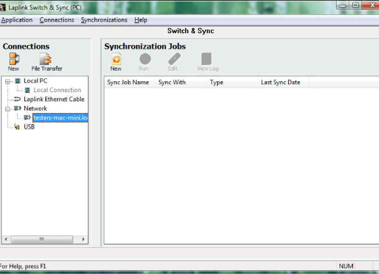The image size is (379, 274).
Task: Click the New connection icon in Connections
Action: pos(14,59)
